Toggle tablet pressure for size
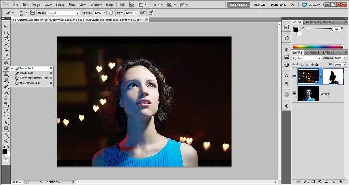 [x=151, y=13]
